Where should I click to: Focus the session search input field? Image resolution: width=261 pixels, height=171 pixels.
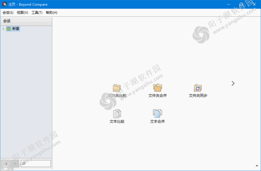click(x=36, y=163)
